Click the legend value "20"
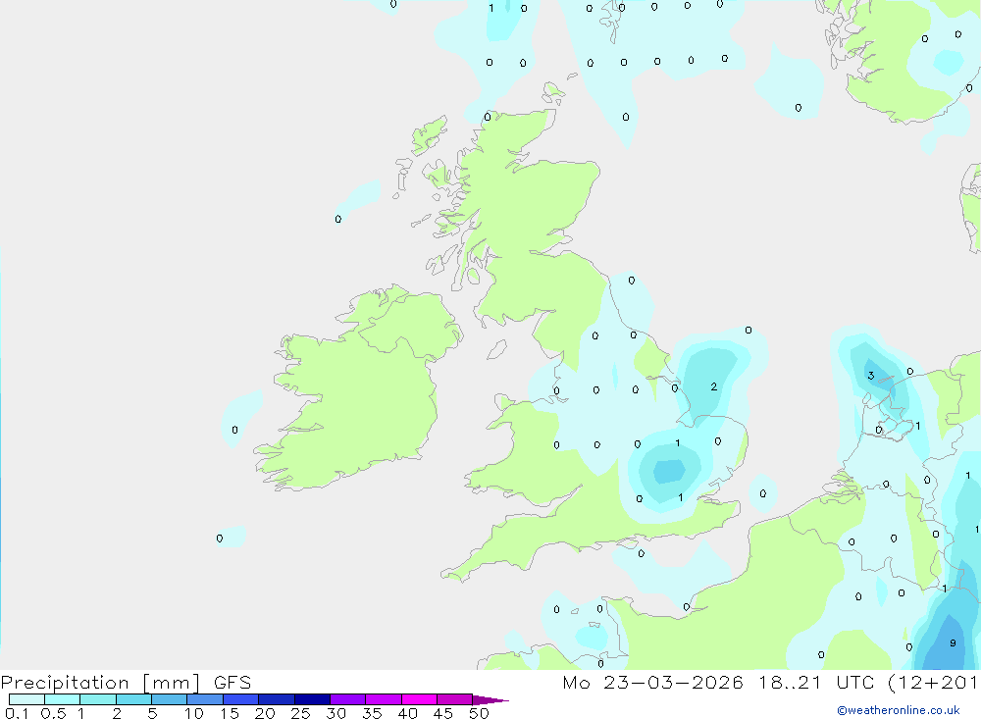Image resolution: width=981 pixels, height=719 pixels. (x=265, y=713)
